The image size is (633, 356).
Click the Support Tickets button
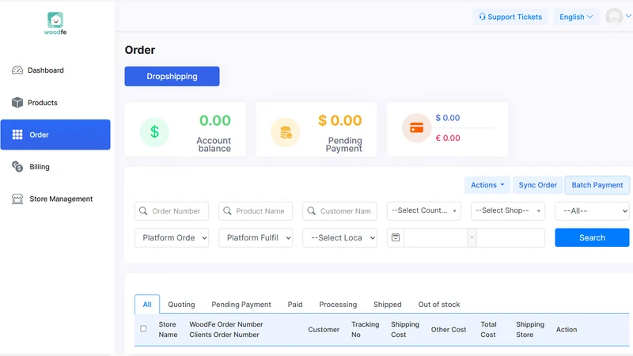tap(510, 17)
